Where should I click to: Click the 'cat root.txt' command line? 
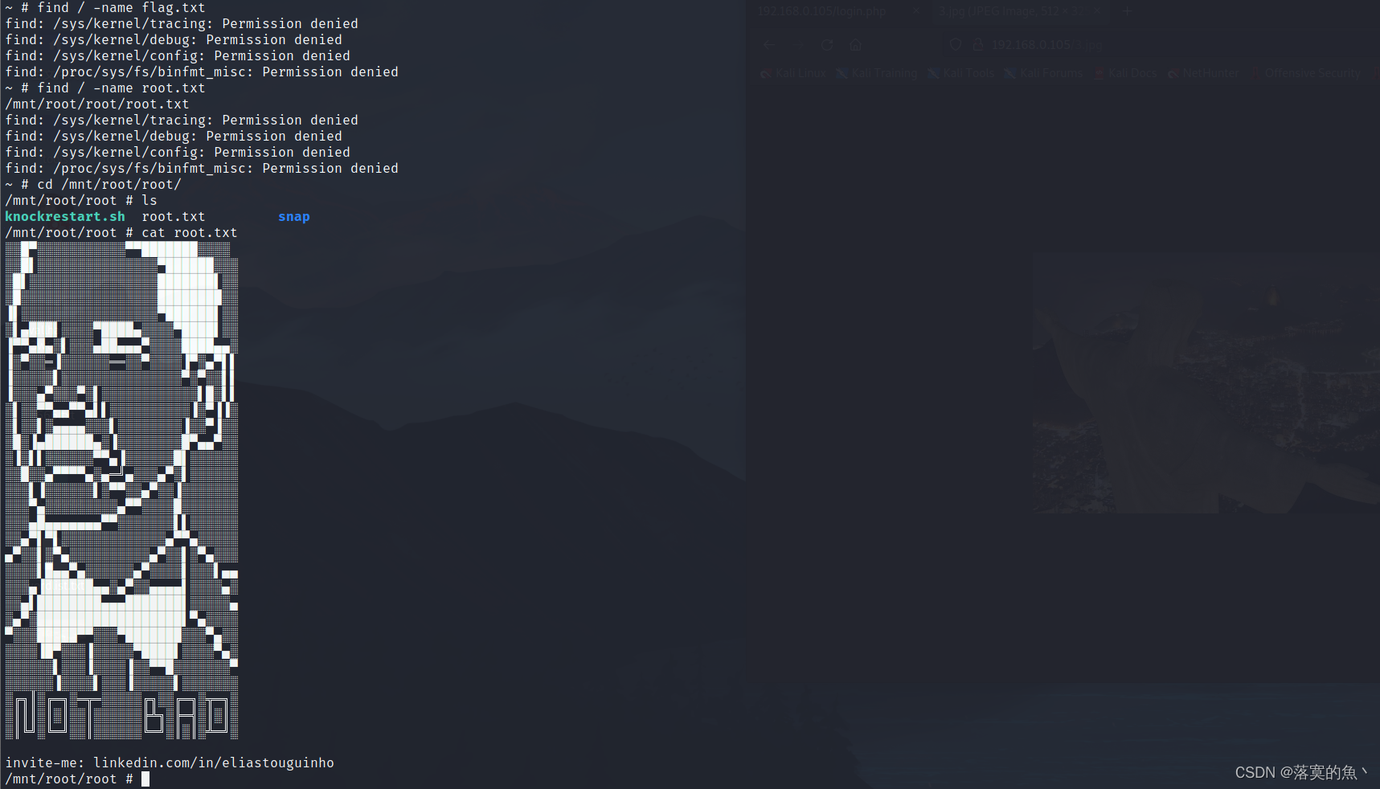[121, 233]
